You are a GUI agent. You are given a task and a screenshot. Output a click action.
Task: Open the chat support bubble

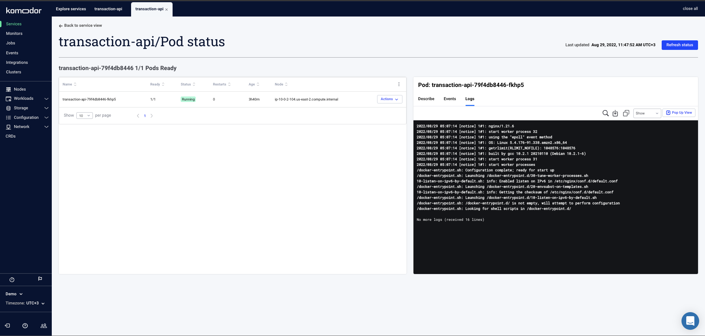690,321
